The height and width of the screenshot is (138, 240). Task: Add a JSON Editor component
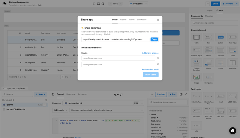(x=233, y=97)
